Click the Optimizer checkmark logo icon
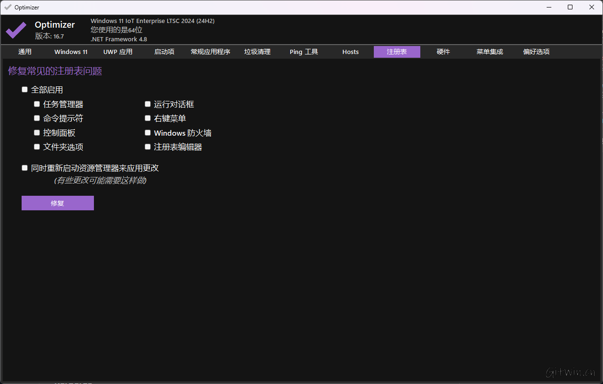603x384 pixels. 15,30
